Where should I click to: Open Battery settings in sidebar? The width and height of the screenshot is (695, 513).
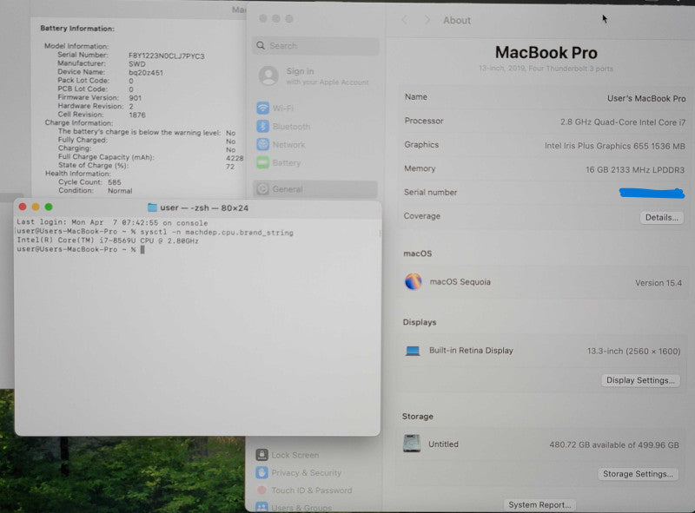pos(278,162)
